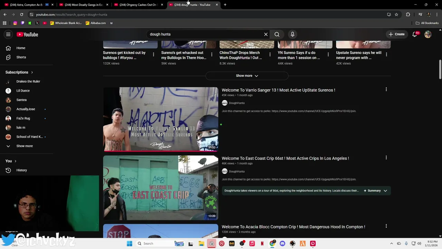Open options menu for Varrio Sanger 13 video
Image resolution: width=442 pixels, height=249 pixels.
tap(386, 90)
